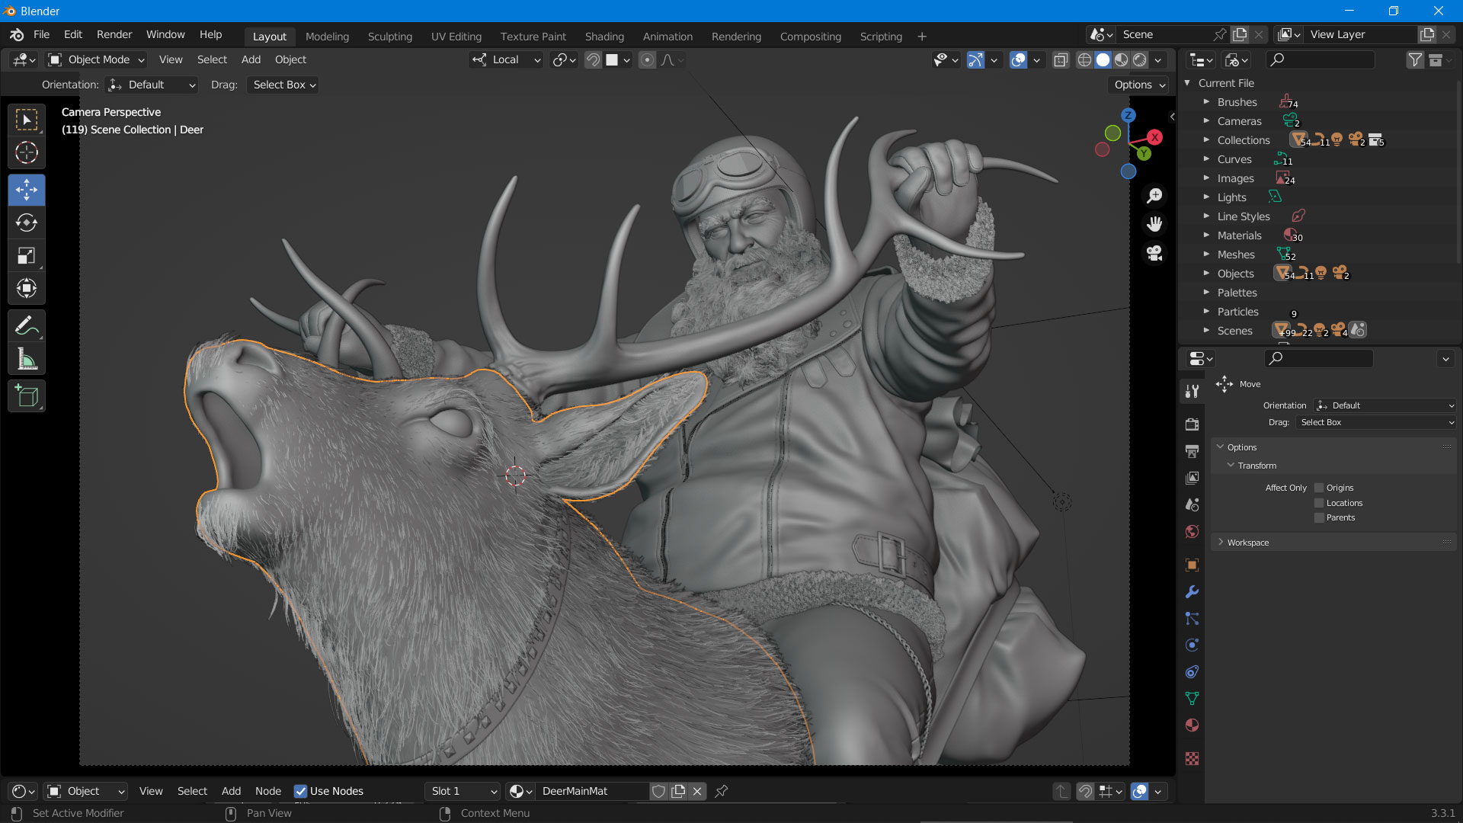Open the Render menu
The image size is (1463, 823).
point(114,35)
